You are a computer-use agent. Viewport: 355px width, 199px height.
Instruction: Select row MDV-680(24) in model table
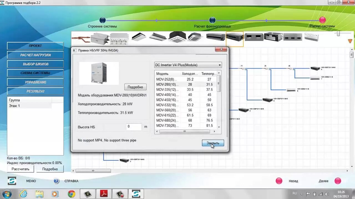click(186, 121)
